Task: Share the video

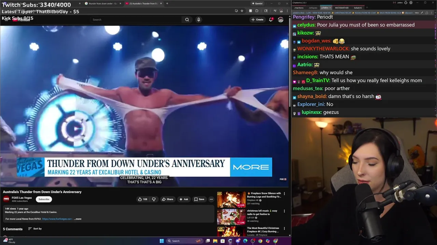Action: (x=167, y=199)
